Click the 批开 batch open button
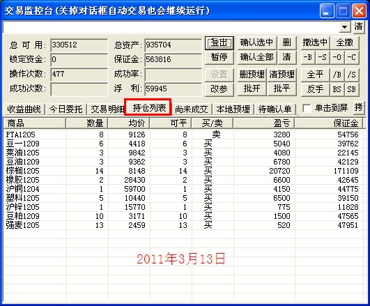This screenshot has width=370, height=306. 252,89
